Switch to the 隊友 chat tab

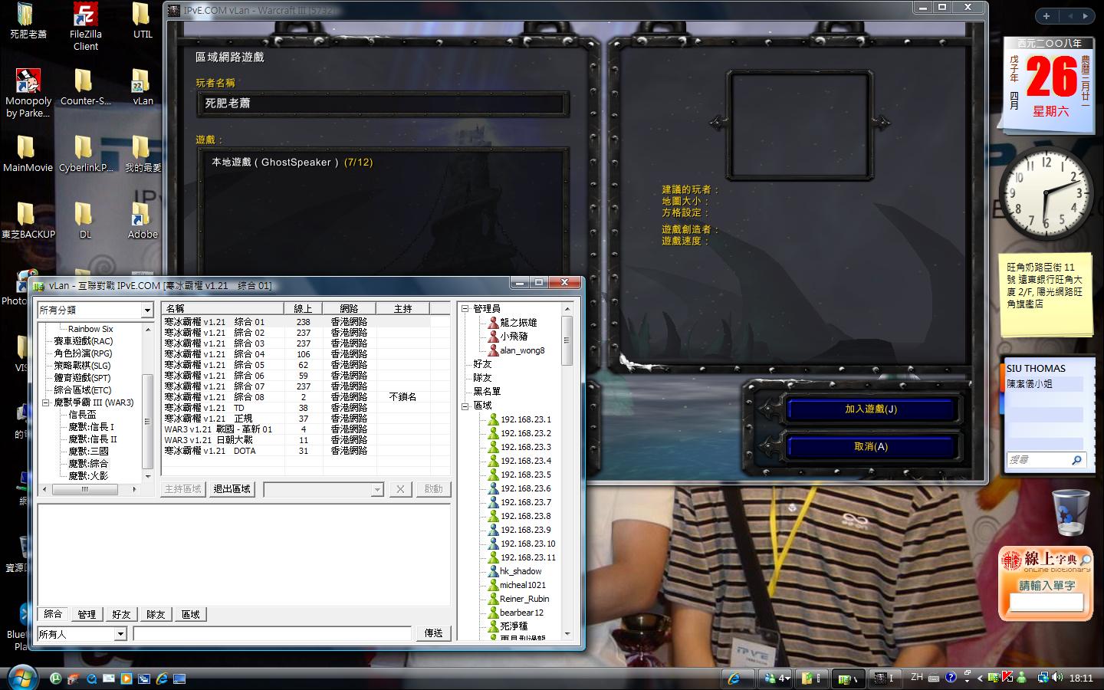pos(156,614)
